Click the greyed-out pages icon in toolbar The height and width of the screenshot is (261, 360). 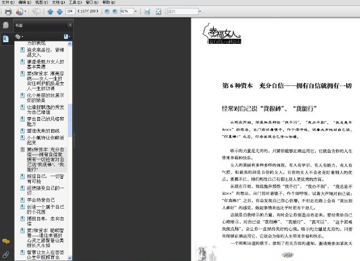pos(36,11)
